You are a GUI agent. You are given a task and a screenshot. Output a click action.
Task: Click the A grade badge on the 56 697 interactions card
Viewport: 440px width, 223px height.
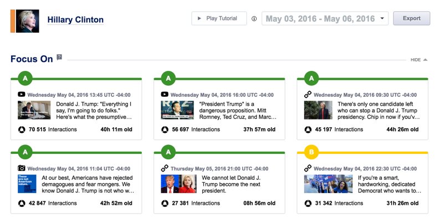click(x=168, y=79)
